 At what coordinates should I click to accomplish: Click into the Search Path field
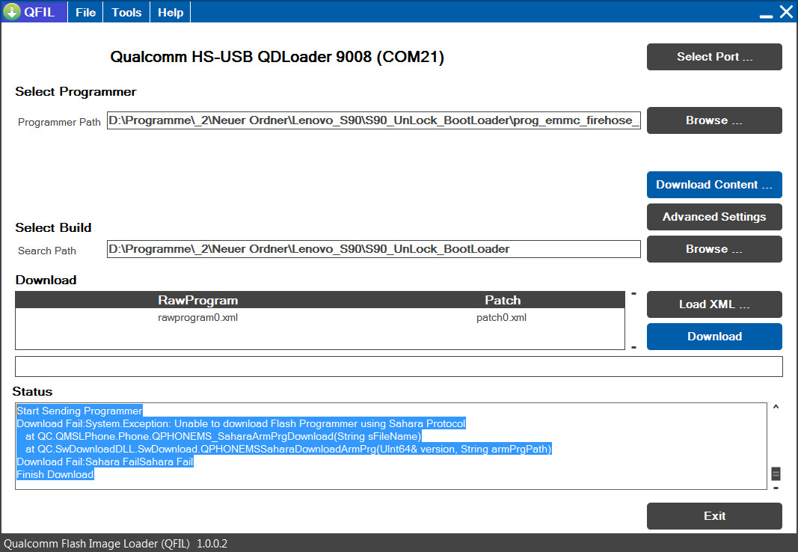pos(373,249)
